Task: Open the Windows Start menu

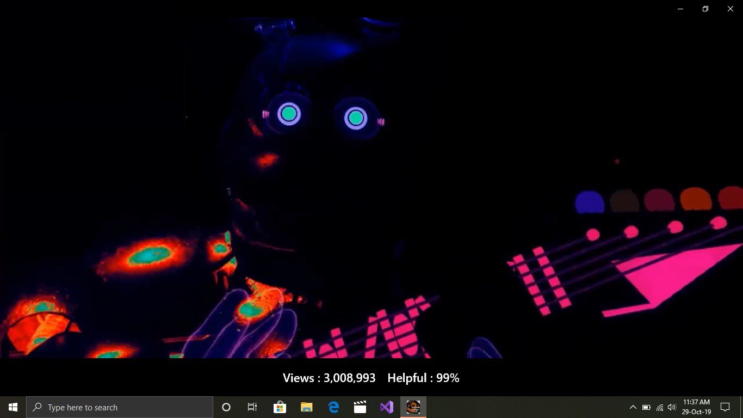Action: 13,407
